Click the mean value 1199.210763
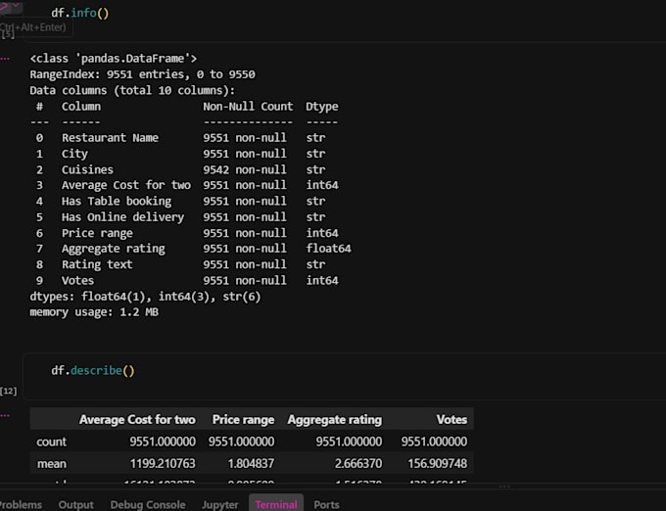The height and width of the screenshot is (511, 666). (163, 463)
